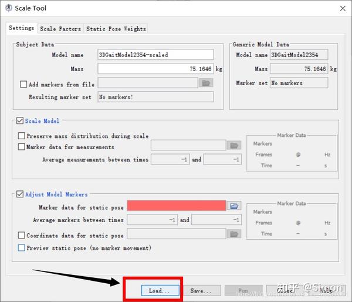
Task: Uncheck Adjust Model Markers option
Action: click(20, 194)
